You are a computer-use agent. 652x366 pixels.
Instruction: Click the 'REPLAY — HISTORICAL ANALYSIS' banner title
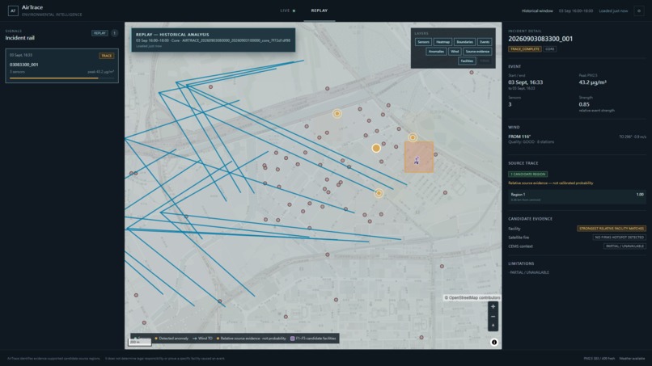click(x=172, y=35)
